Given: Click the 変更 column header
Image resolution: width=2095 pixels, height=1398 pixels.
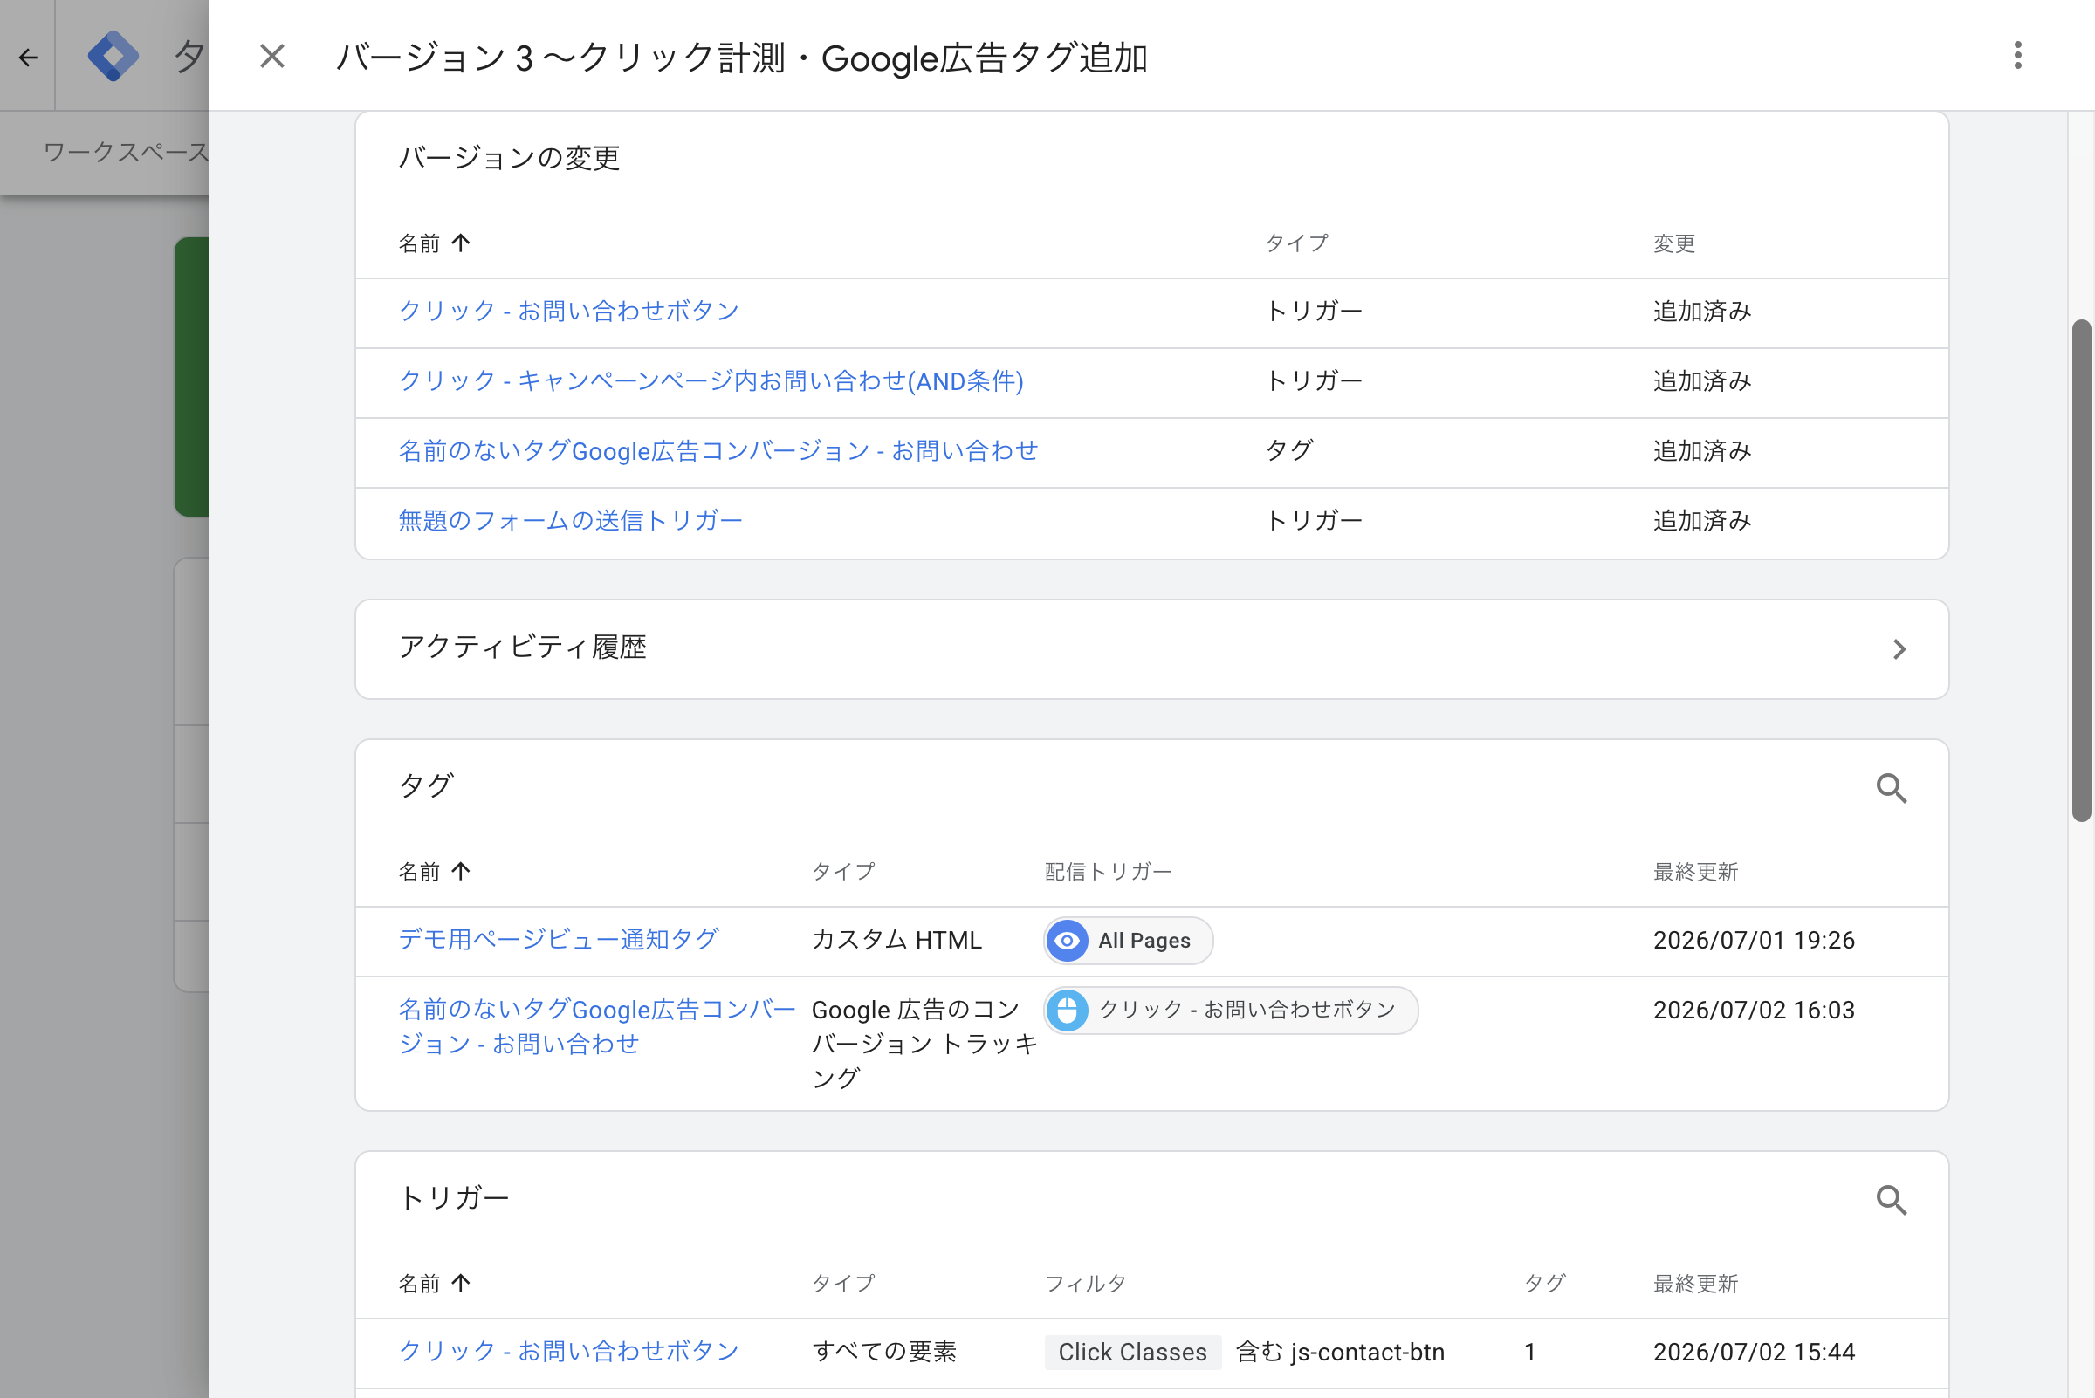Looking at the screenshot, I should 1673,243.
